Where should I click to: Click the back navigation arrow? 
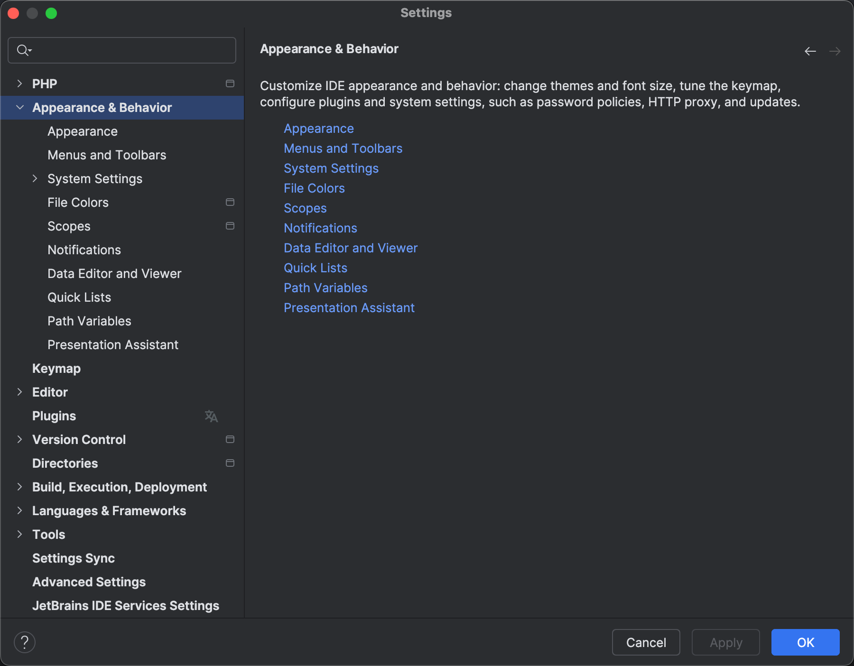809,51
